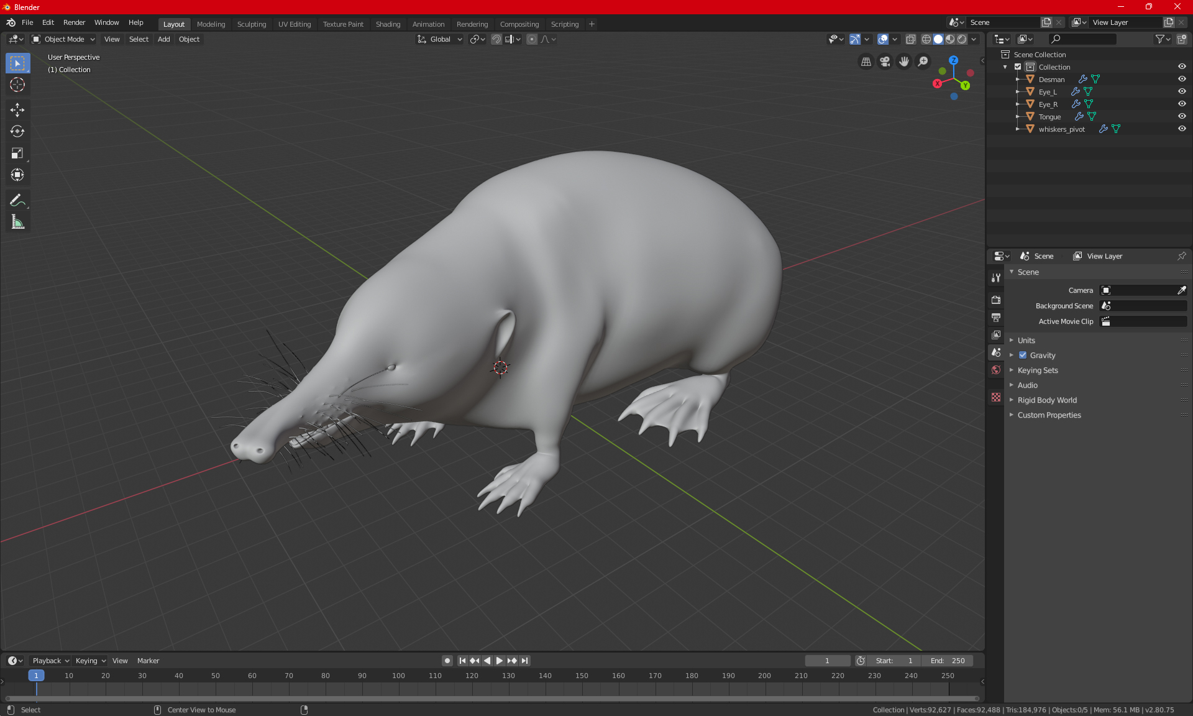
Task: Pick the Annotate pencil tool
Action: click(x=17, y=200)
